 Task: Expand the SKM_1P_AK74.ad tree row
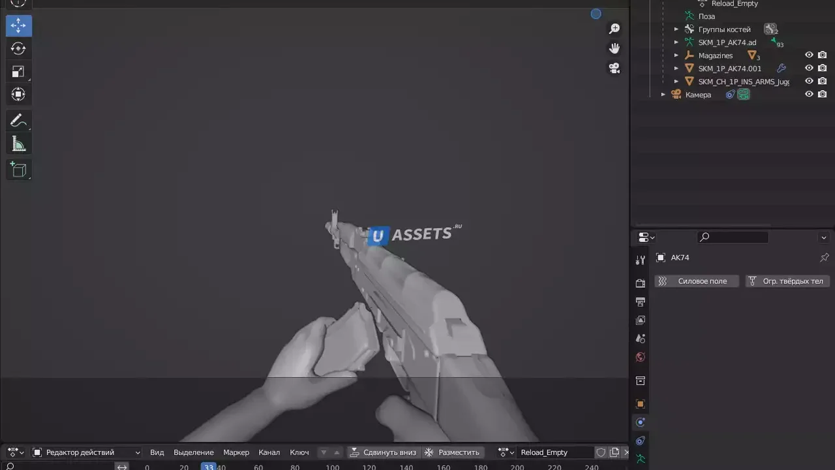(x=676, y=42)
